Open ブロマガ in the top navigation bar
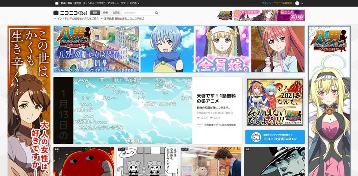 [101, 3]
